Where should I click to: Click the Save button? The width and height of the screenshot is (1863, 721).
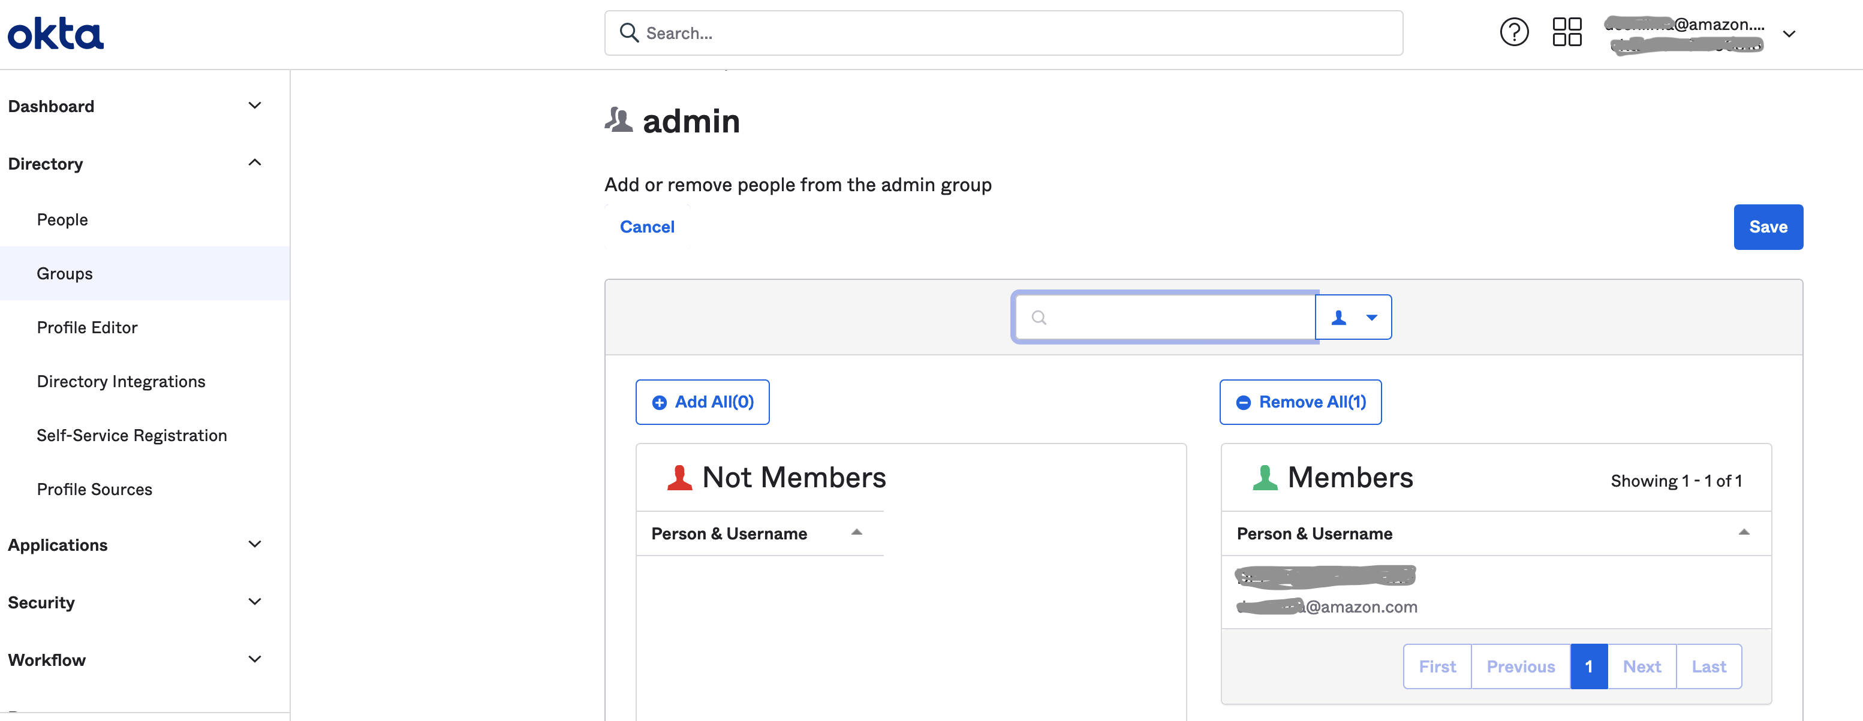[1768, 227]
